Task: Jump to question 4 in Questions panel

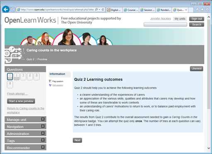Action: coord(10,84)
